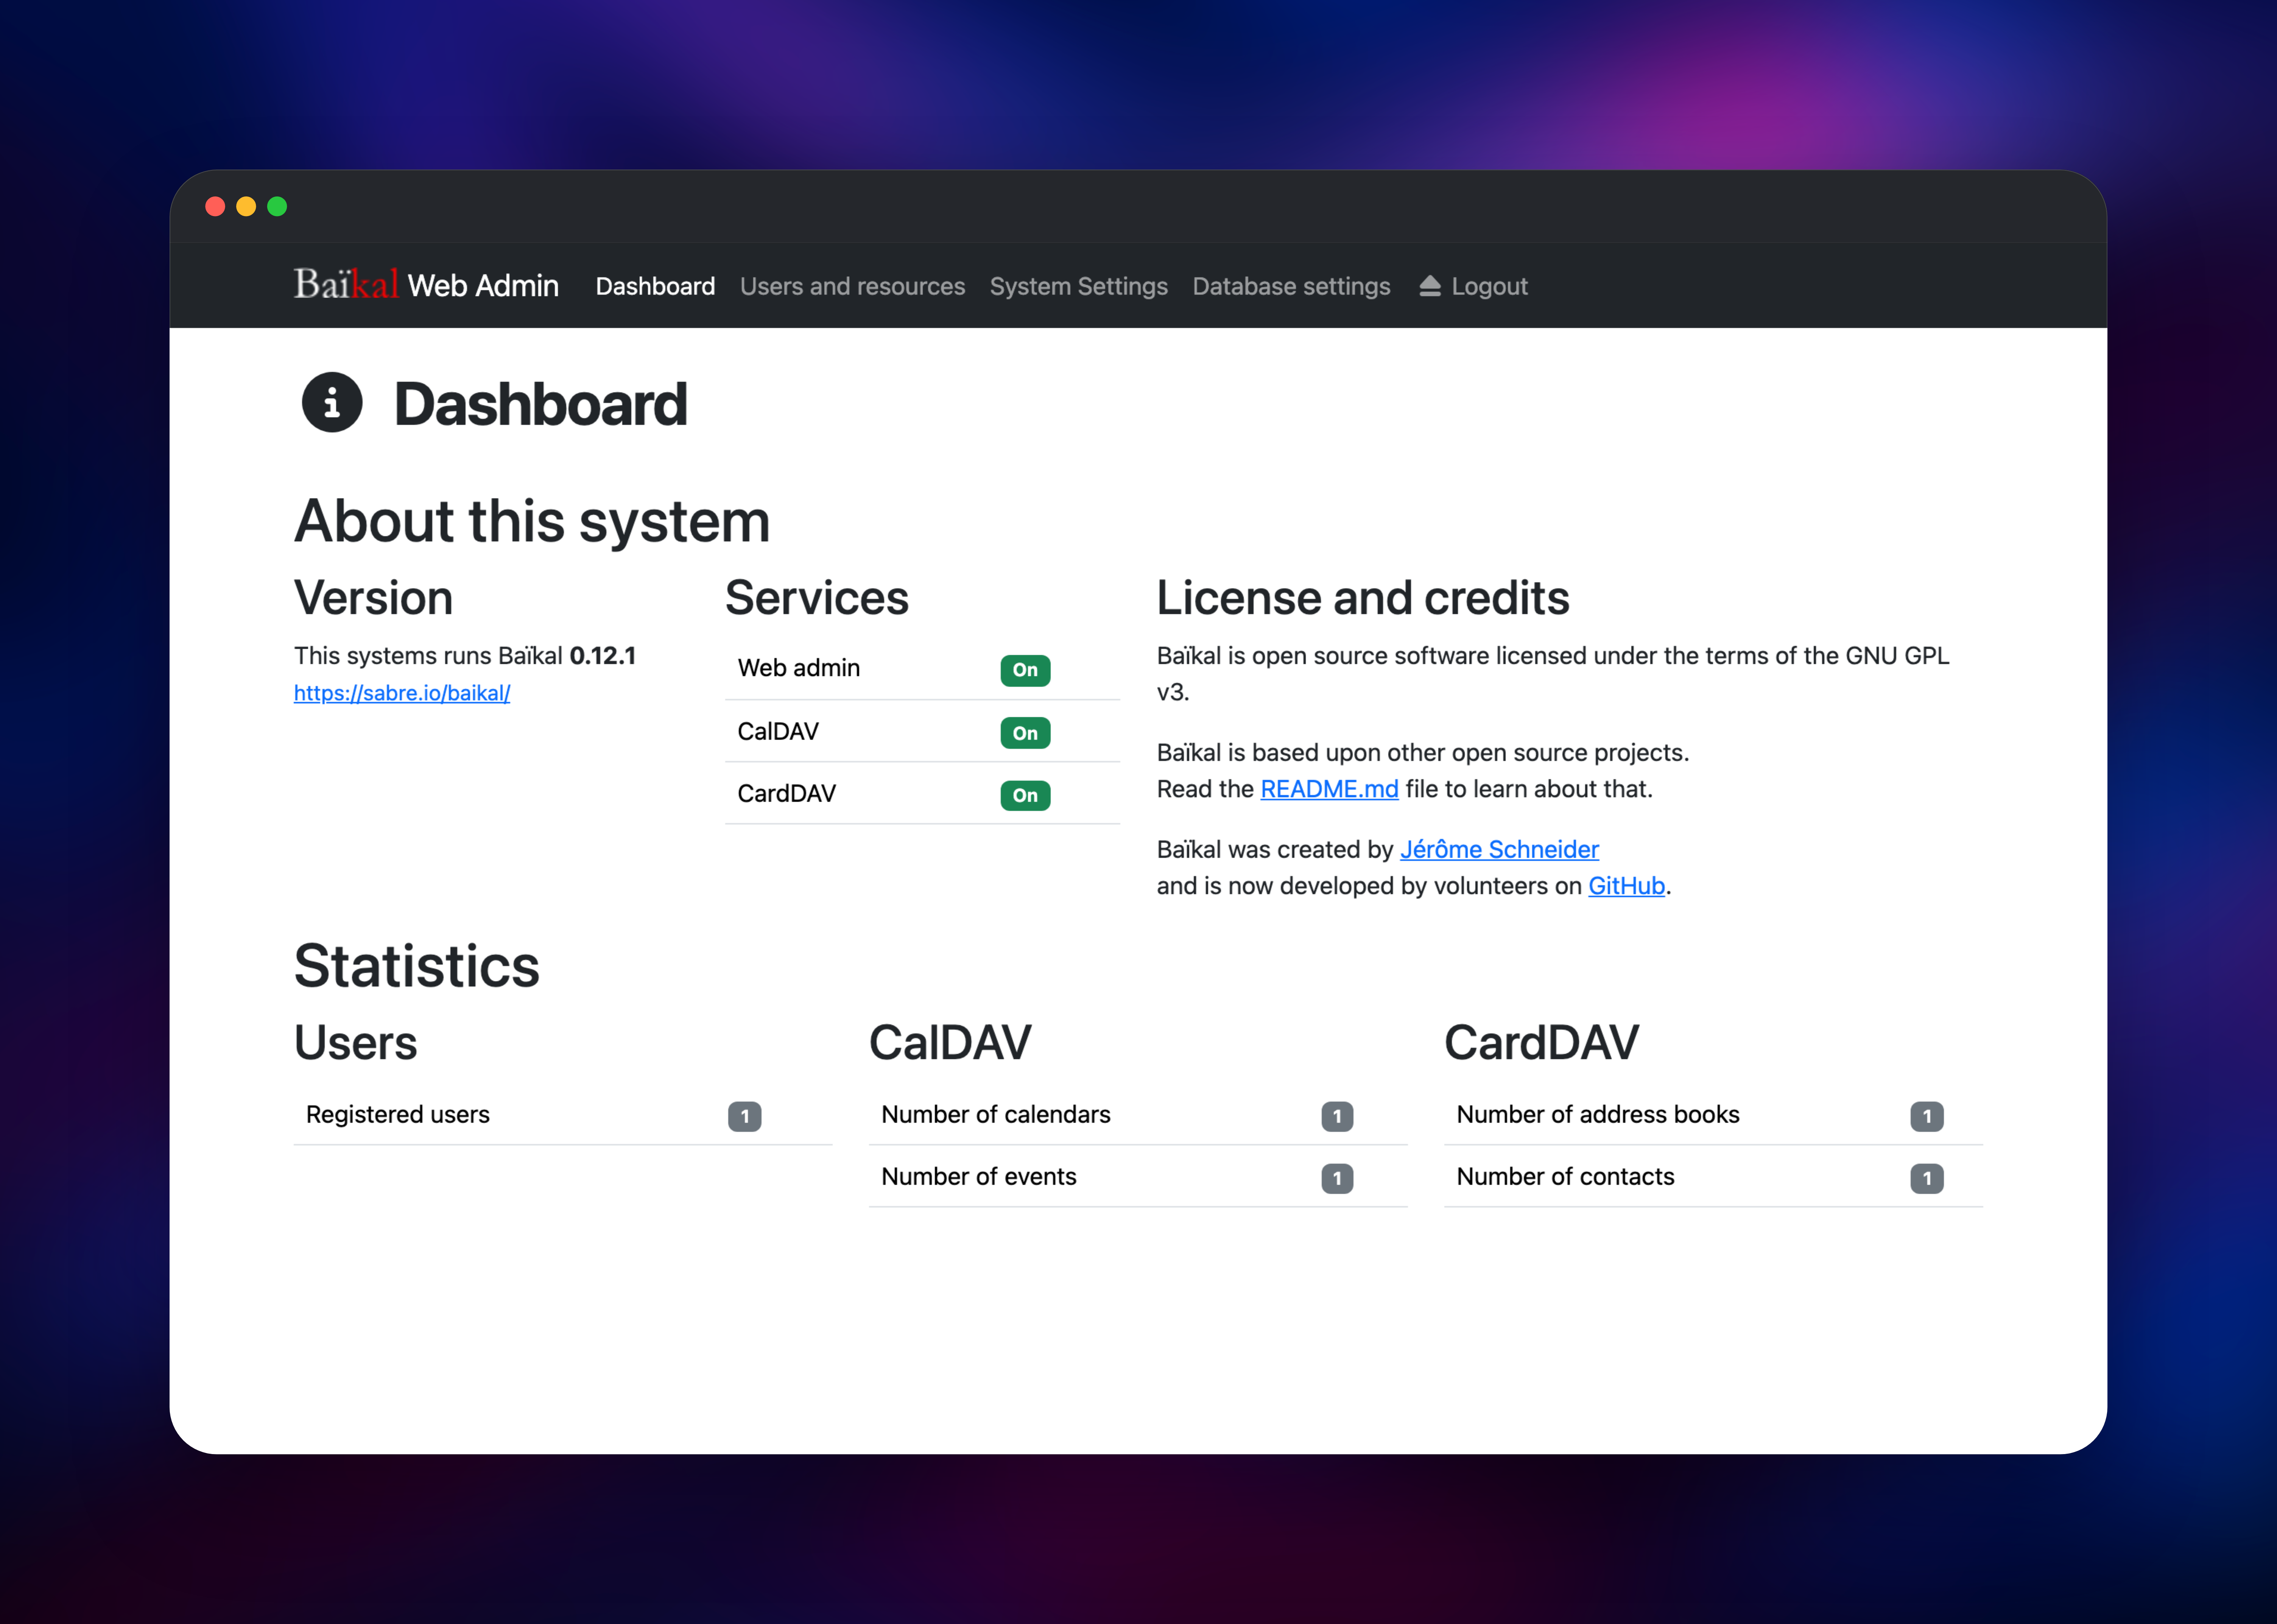Minimize window using yellow button

(x=246, y=206)
